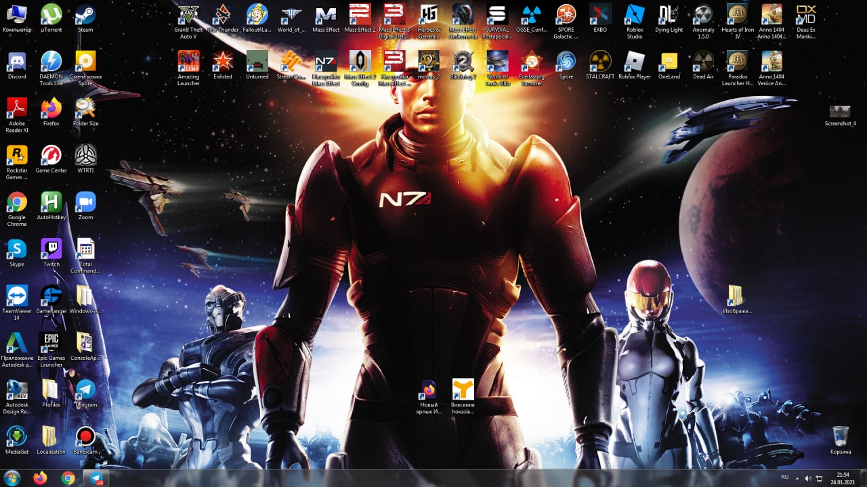Screen dimensions: 867x487
Task: Open Adobe Reader XI shortcut
Action: [17, 115]
